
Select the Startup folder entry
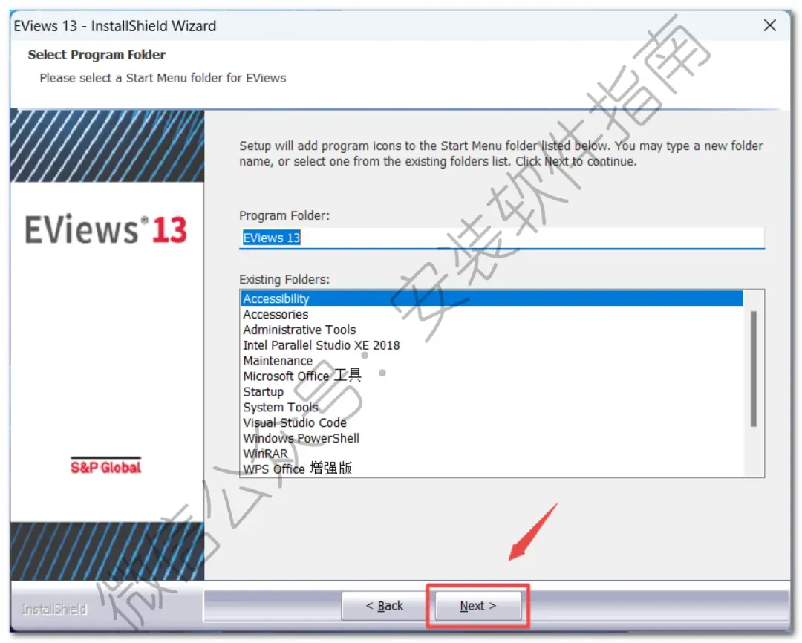492,392
